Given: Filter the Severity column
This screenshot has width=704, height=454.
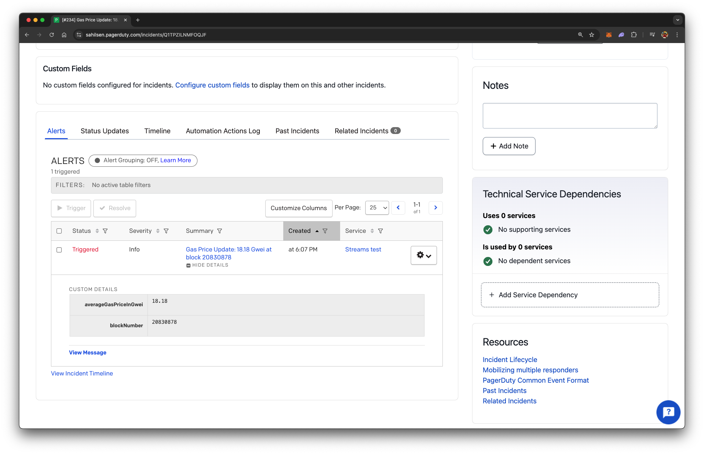Looking at the screenshot, I should coord(166,231).
